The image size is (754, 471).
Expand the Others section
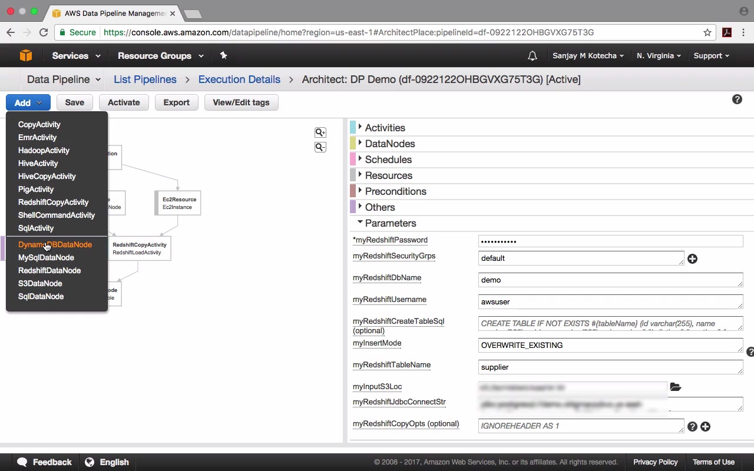tap(380, 207)
